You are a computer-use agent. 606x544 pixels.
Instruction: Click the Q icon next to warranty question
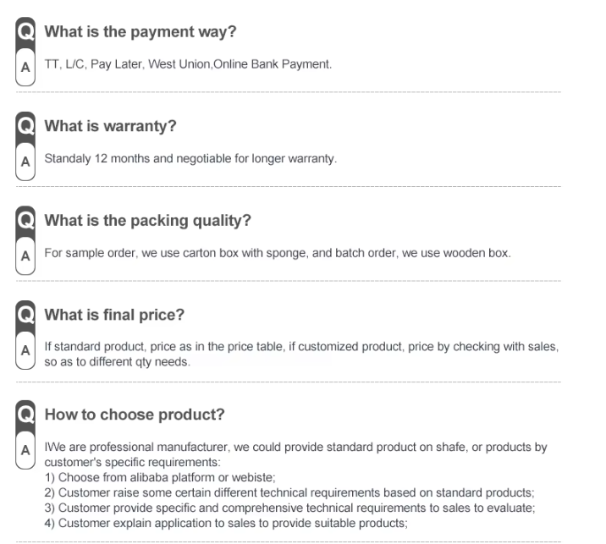point(26,127)
